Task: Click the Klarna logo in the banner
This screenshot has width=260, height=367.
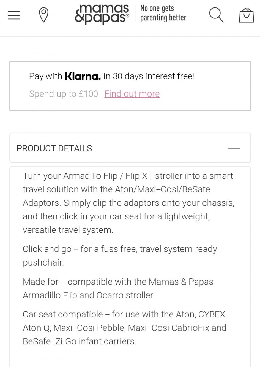Action: (83, 76)
